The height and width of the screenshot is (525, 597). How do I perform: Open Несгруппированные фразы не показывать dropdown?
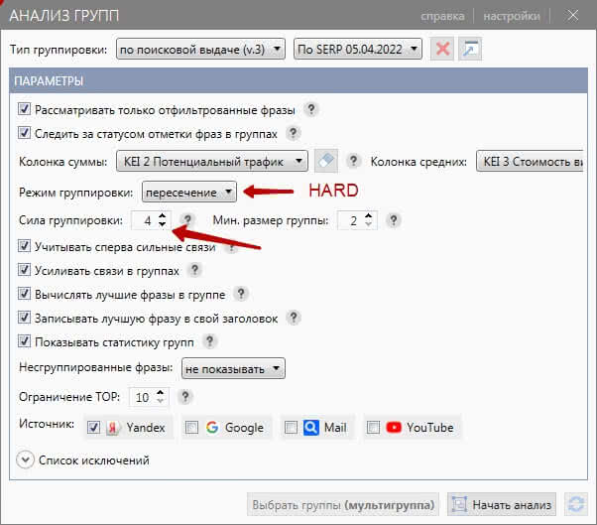pos(233,368)
